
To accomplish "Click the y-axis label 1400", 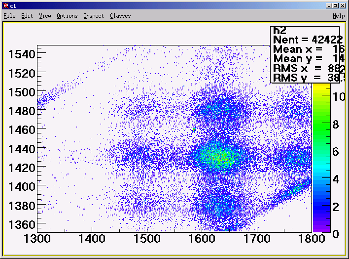I will click(22, 187).
